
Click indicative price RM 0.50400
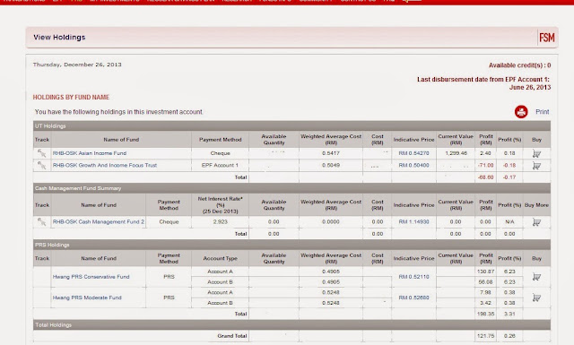(413, 166)
